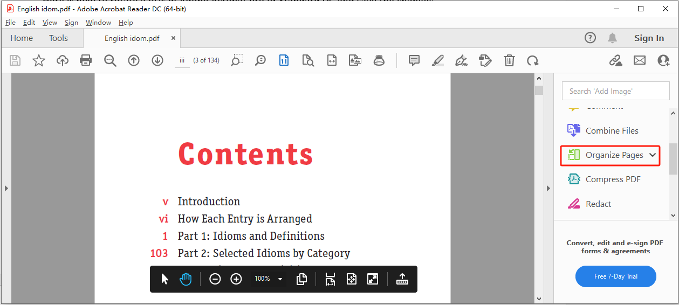Screen dimensions: 679x305
Task: Click tools pane scrollbar down arrow
Action: pyautogui.click(x=673, y=216)
